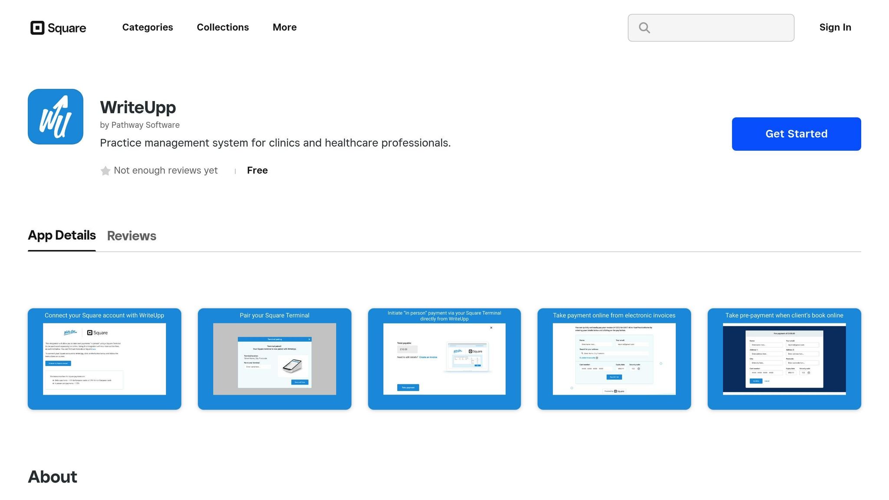Click the 'Free' price label
Screen dimensions: 889x500
pyautogui.click(x=257, y=171)
